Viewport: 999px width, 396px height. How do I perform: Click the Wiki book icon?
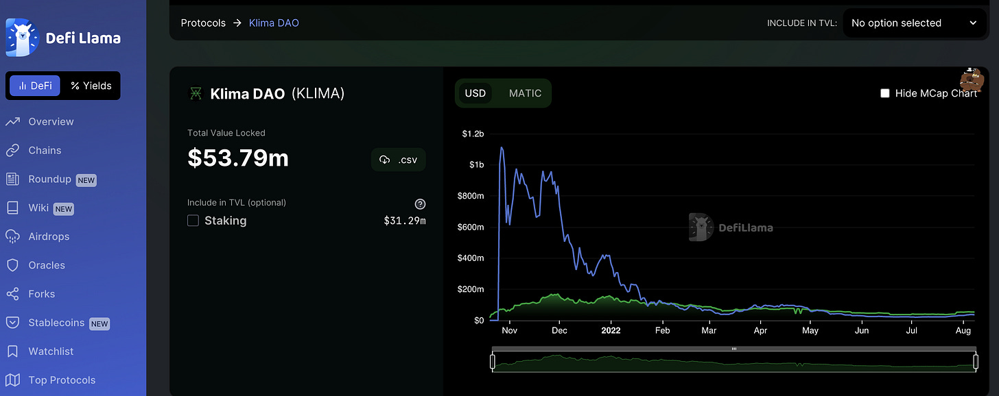[12, 208]
